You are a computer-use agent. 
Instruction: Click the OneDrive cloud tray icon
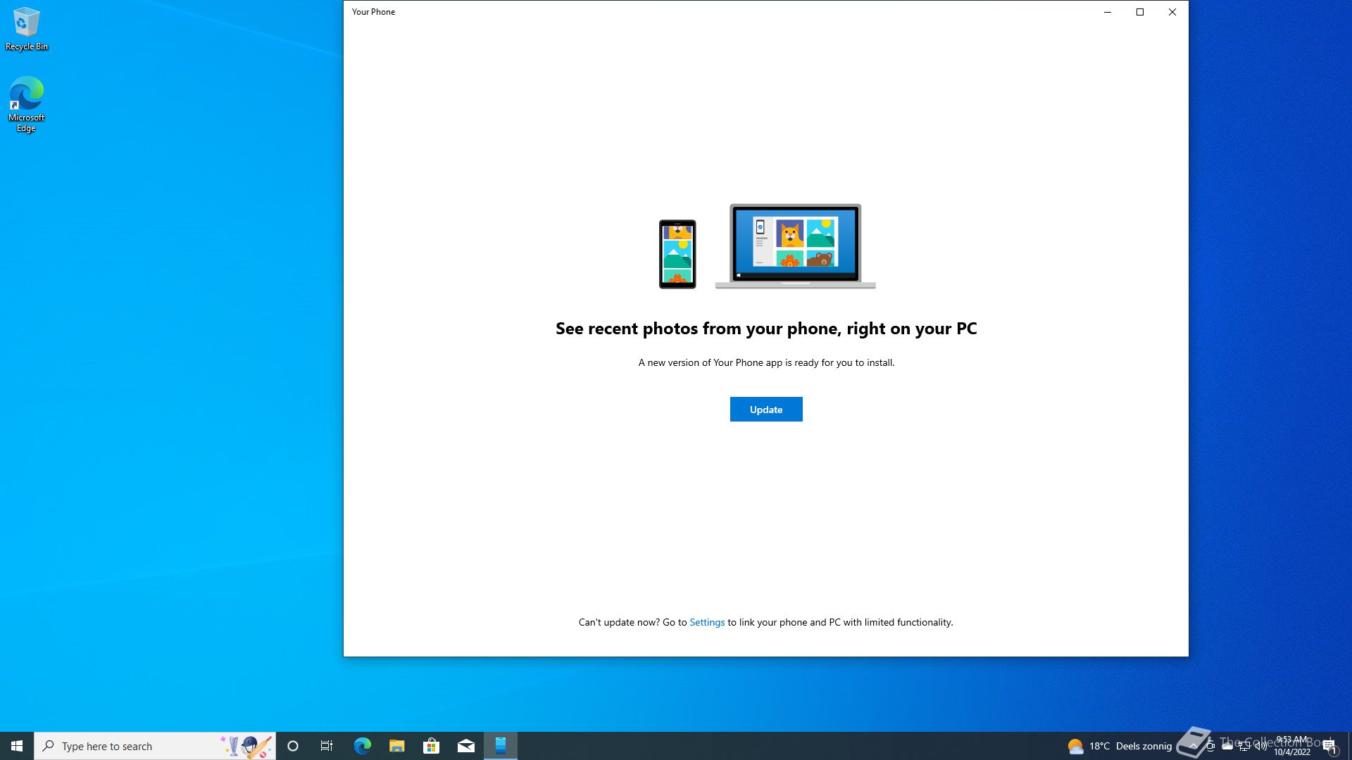1227,746
